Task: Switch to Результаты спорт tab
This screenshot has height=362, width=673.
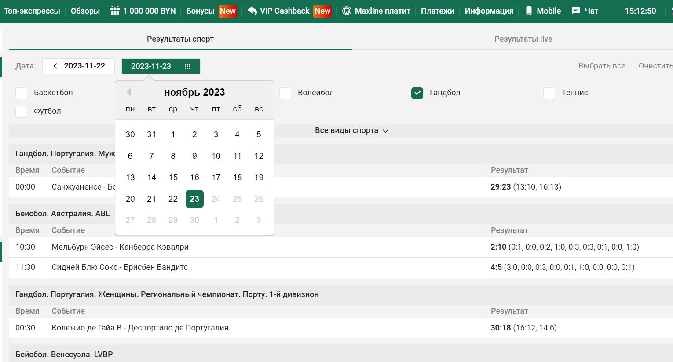Action: click(180, 39)
